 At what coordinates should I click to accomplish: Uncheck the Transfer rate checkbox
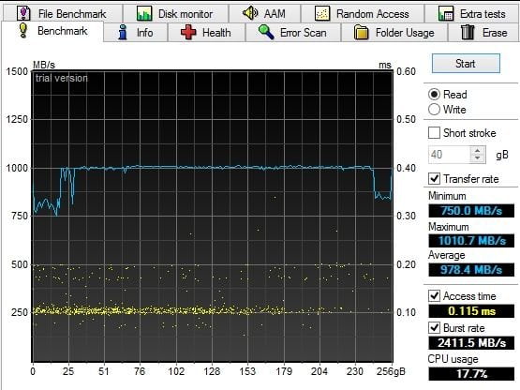point(434,179)
